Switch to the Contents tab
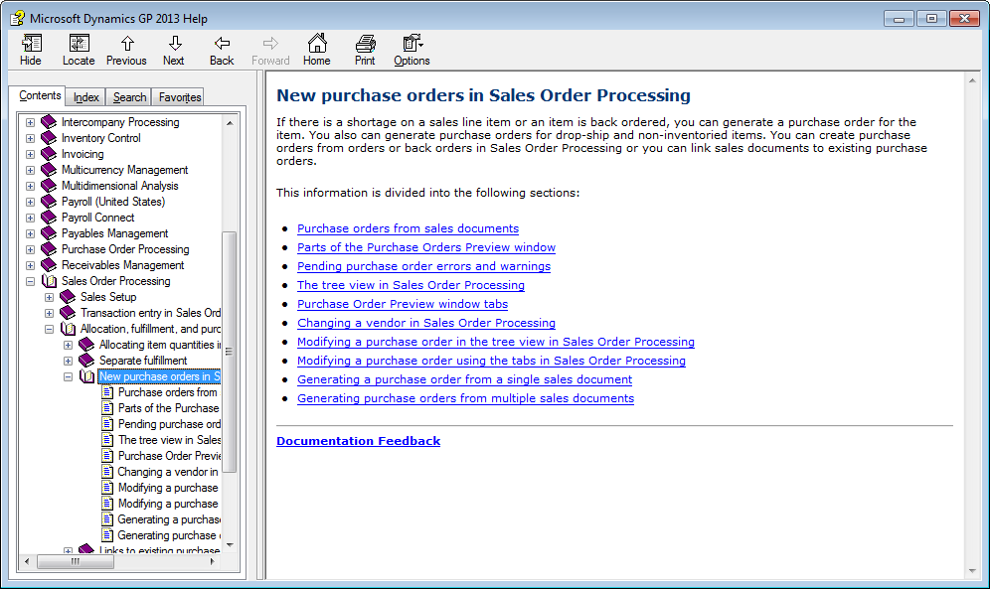 pos(40,95)
